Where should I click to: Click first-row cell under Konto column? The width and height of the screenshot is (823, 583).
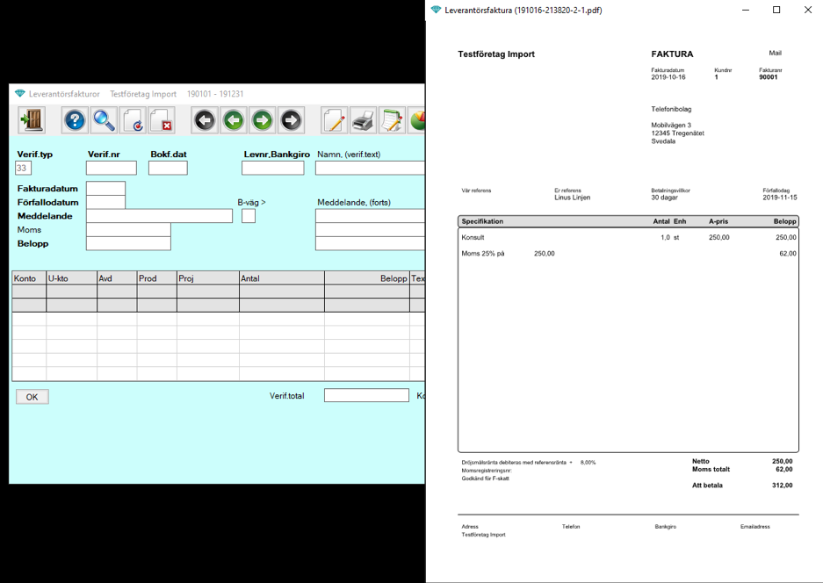pos(29,291)
